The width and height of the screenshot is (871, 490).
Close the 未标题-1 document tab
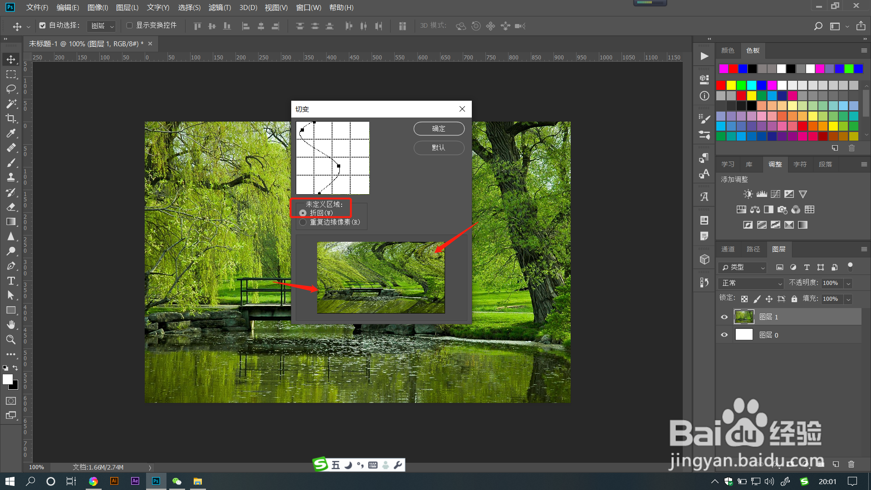tap(150, 44)
